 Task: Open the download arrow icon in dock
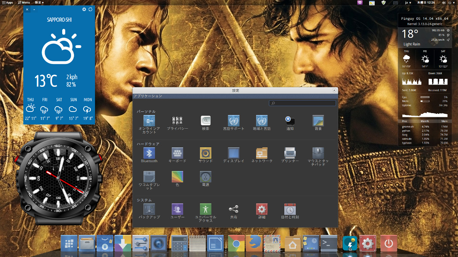pos(123,244)
